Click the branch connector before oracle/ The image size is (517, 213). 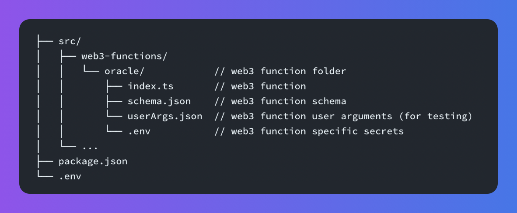(91, 72)
